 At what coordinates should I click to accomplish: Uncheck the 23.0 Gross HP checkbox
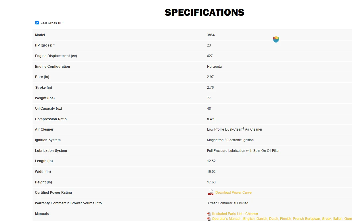tap(37, 23)
